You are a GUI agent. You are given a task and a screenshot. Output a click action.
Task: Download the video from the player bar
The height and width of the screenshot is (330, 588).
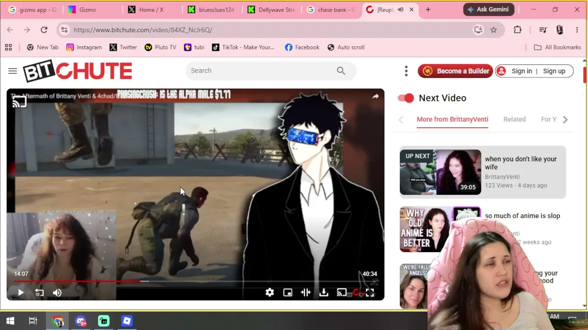(324, 292)
